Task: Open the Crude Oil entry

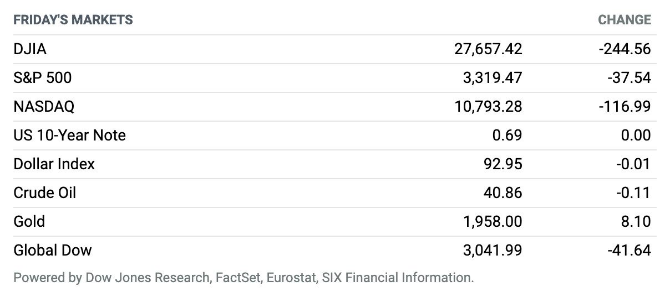Action: click(44, 193)
